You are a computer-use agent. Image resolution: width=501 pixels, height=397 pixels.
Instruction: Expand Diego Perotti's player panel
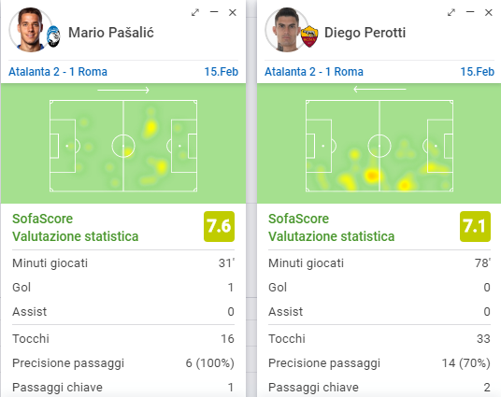click(451, 12)
